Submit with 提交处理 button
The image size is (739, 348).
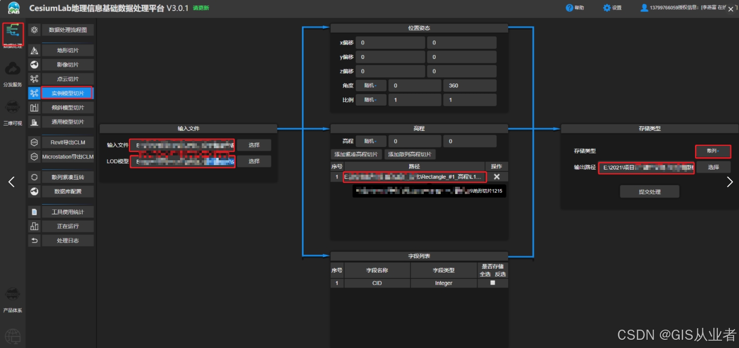(650, 192)
